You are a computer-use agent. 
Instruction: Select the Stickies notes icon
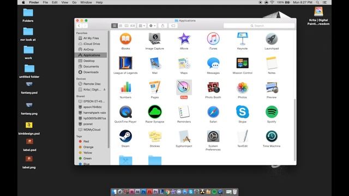155,136
